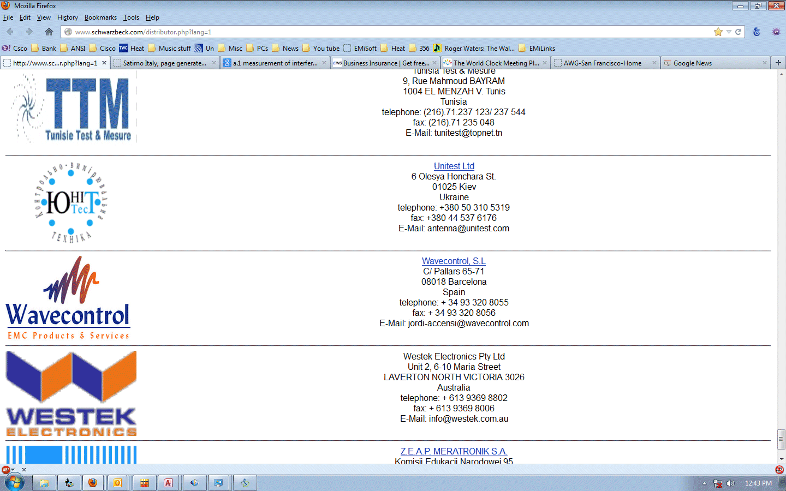Close the Business Insurance tab
The image size is (786, 491).
(x=434, y=63)
